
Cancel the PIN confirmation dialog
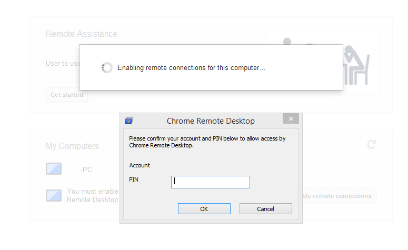coord(266,209)
